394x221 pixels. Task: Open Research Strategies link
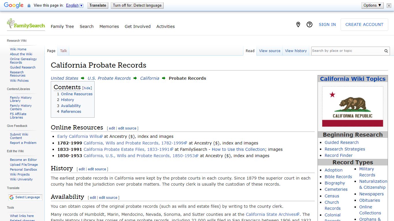tap(345, 149)
